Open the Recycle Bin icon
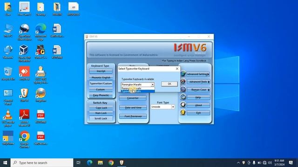Viewport: 298px width, 167px height. [8, 73]
